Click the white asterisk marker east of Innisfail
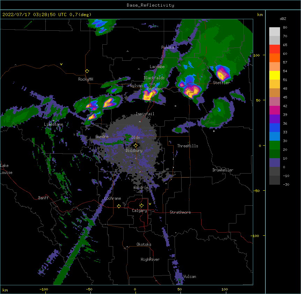 coord(175,106)
